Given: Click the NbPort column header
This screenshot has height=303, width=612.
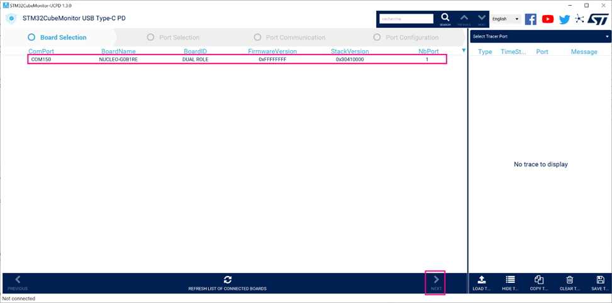Looking at the screenshot, I should (428, 51).
